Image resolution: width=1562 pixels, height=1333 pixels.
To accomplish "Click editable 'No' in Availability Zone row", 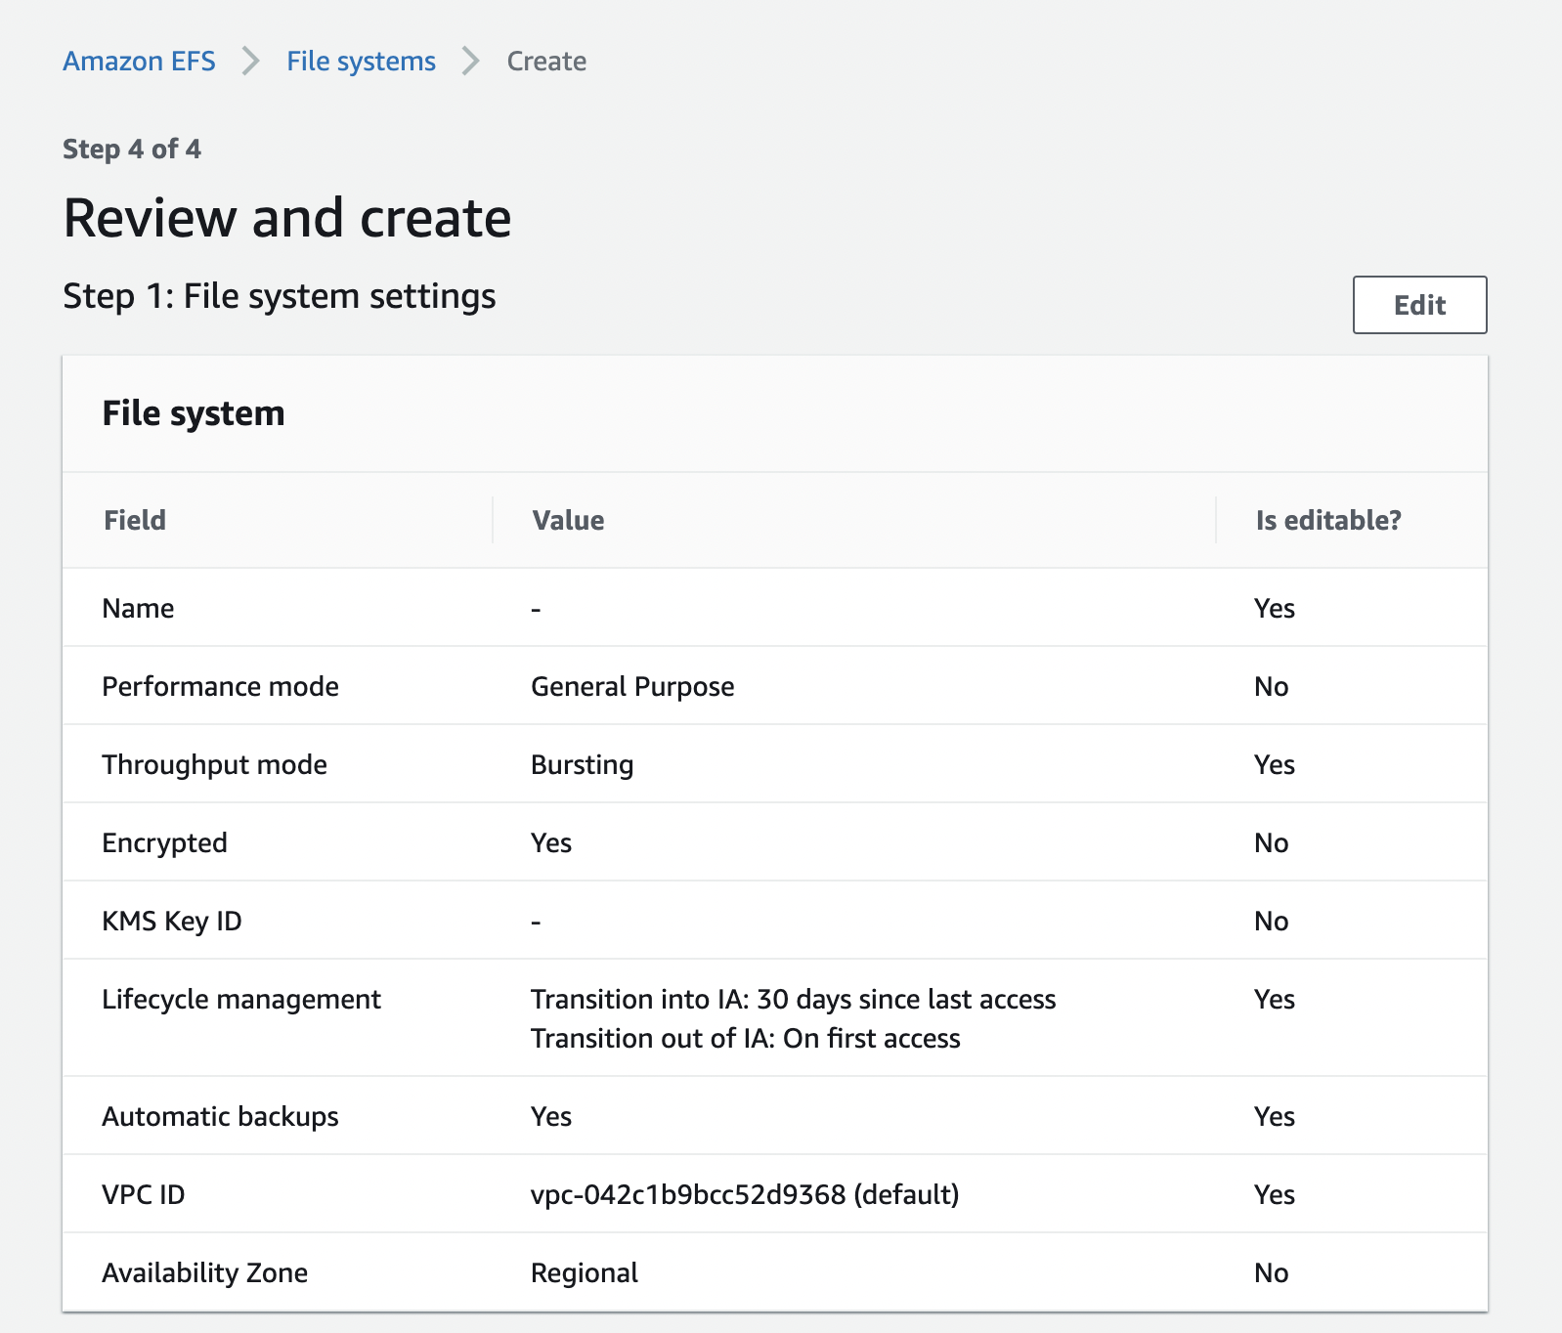I will (x=1271, y=1272).
